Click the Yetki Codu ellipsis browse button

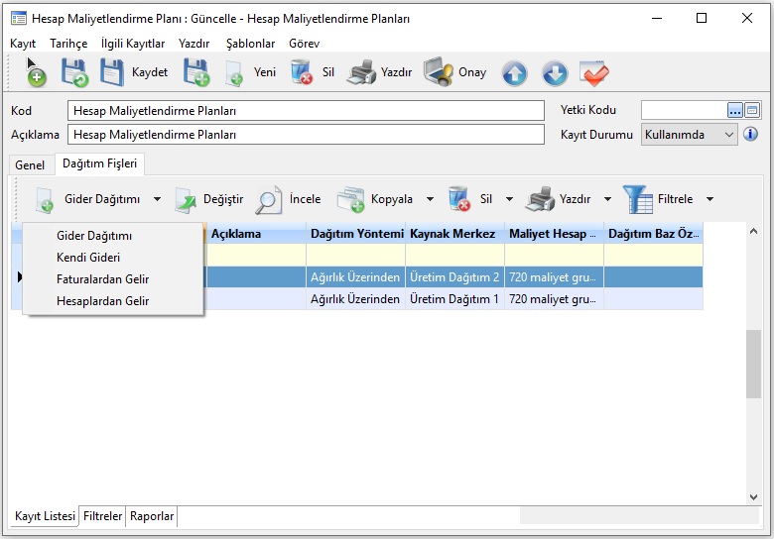(734, 110)
